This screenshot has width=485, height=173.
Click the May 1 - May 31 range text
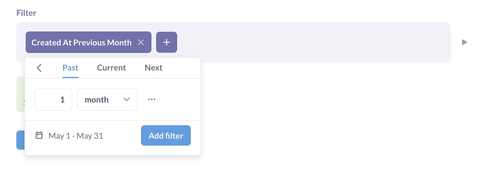coord(76,136)
